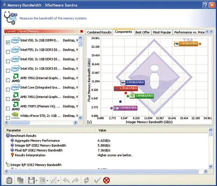Click the forward arrow icon in toolbar
The image size is (217, 186).
click(x=75, y=180)
